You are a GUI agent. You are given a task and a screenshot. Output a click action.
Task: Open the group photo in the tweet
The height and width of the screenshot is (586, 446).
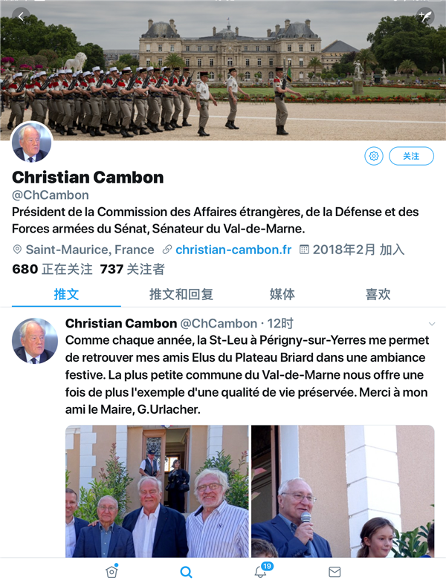pyautogui.click(x=157, y=491)
